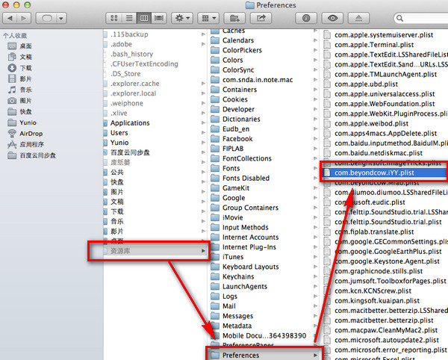Select 下载 (Downloads) in the sidebar

[25, 68]
